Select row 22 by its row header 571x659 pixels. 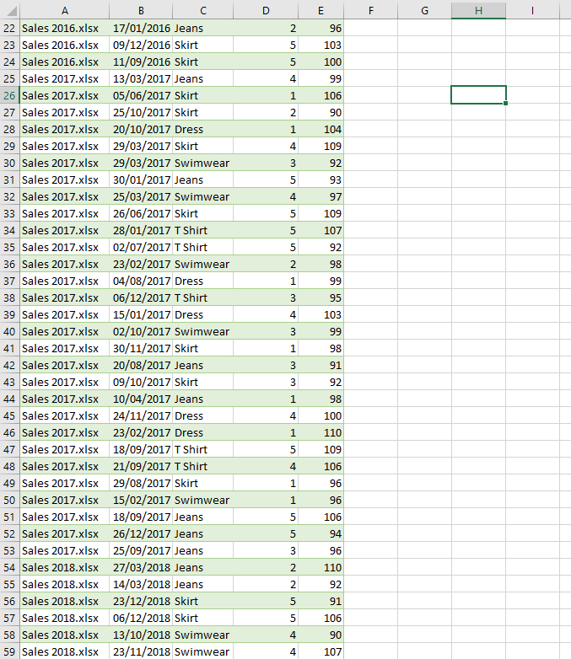pyautogui.click(x=9, y=28)
